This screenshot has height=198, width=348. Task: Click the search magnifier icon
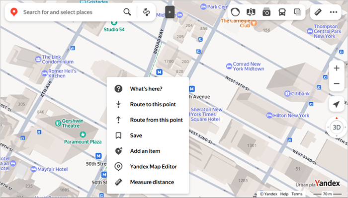click(127, 12)
